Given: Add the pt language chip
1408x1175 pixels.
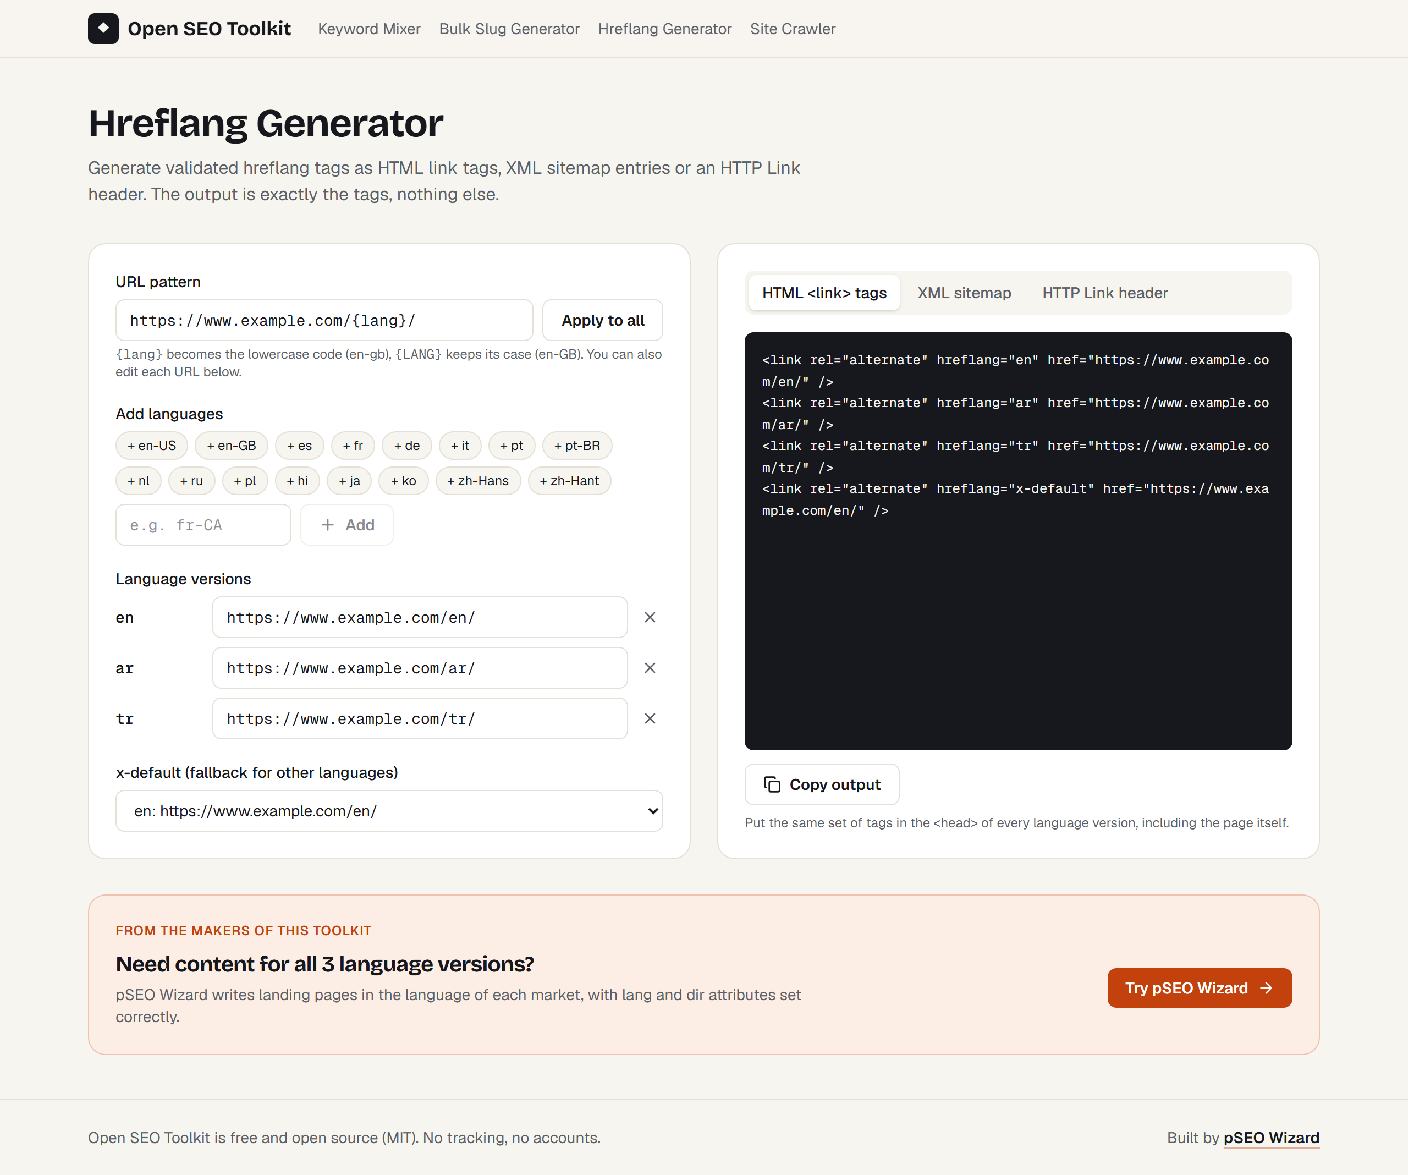Looking at the screenshot, I should (x=512, y=446).
